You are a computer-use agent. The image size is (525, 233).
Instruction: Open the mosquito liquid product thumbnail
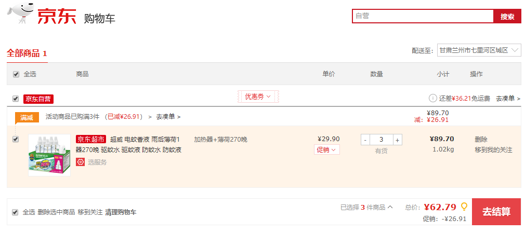(49, 155)
